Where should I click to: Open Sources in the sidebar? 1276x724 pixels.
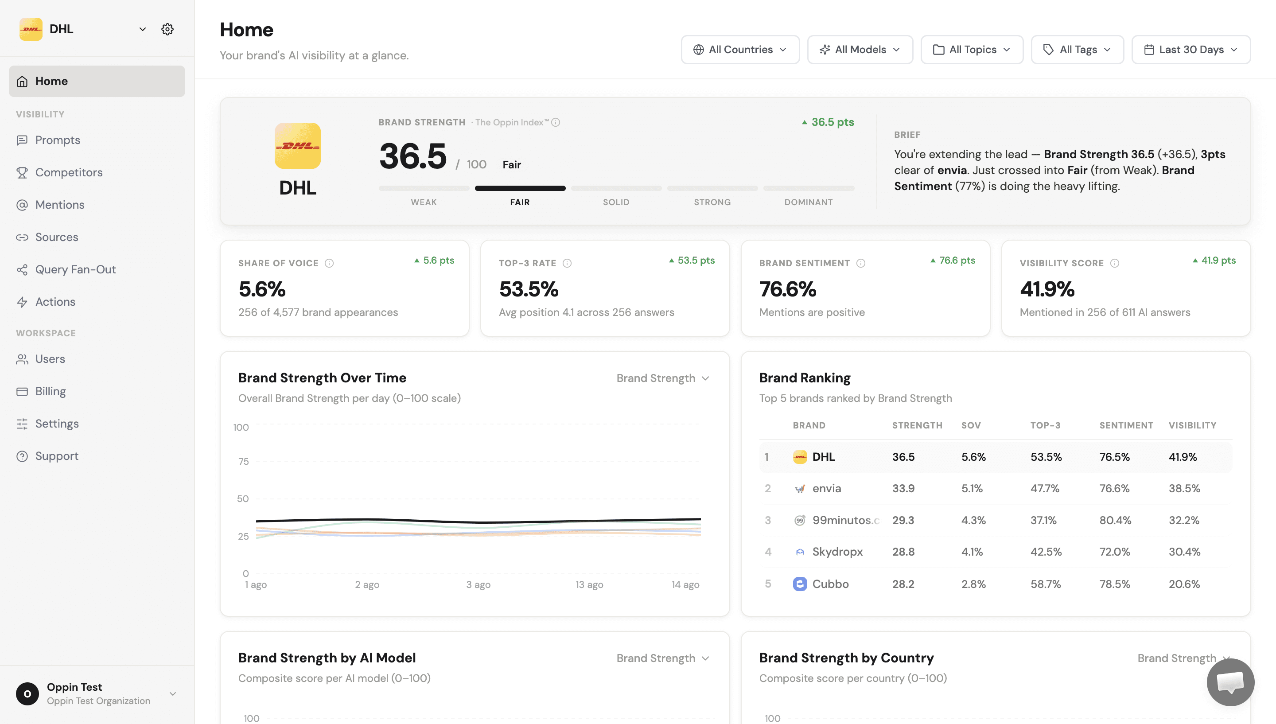click(56, 237)
